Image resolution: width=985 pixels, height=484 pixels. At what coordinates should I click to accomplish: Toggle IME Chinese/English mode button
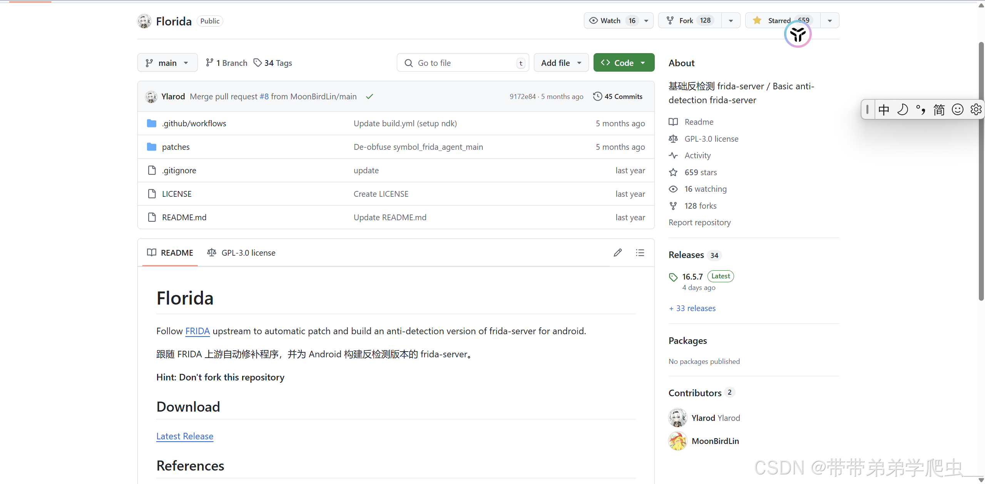click(884, 110)
